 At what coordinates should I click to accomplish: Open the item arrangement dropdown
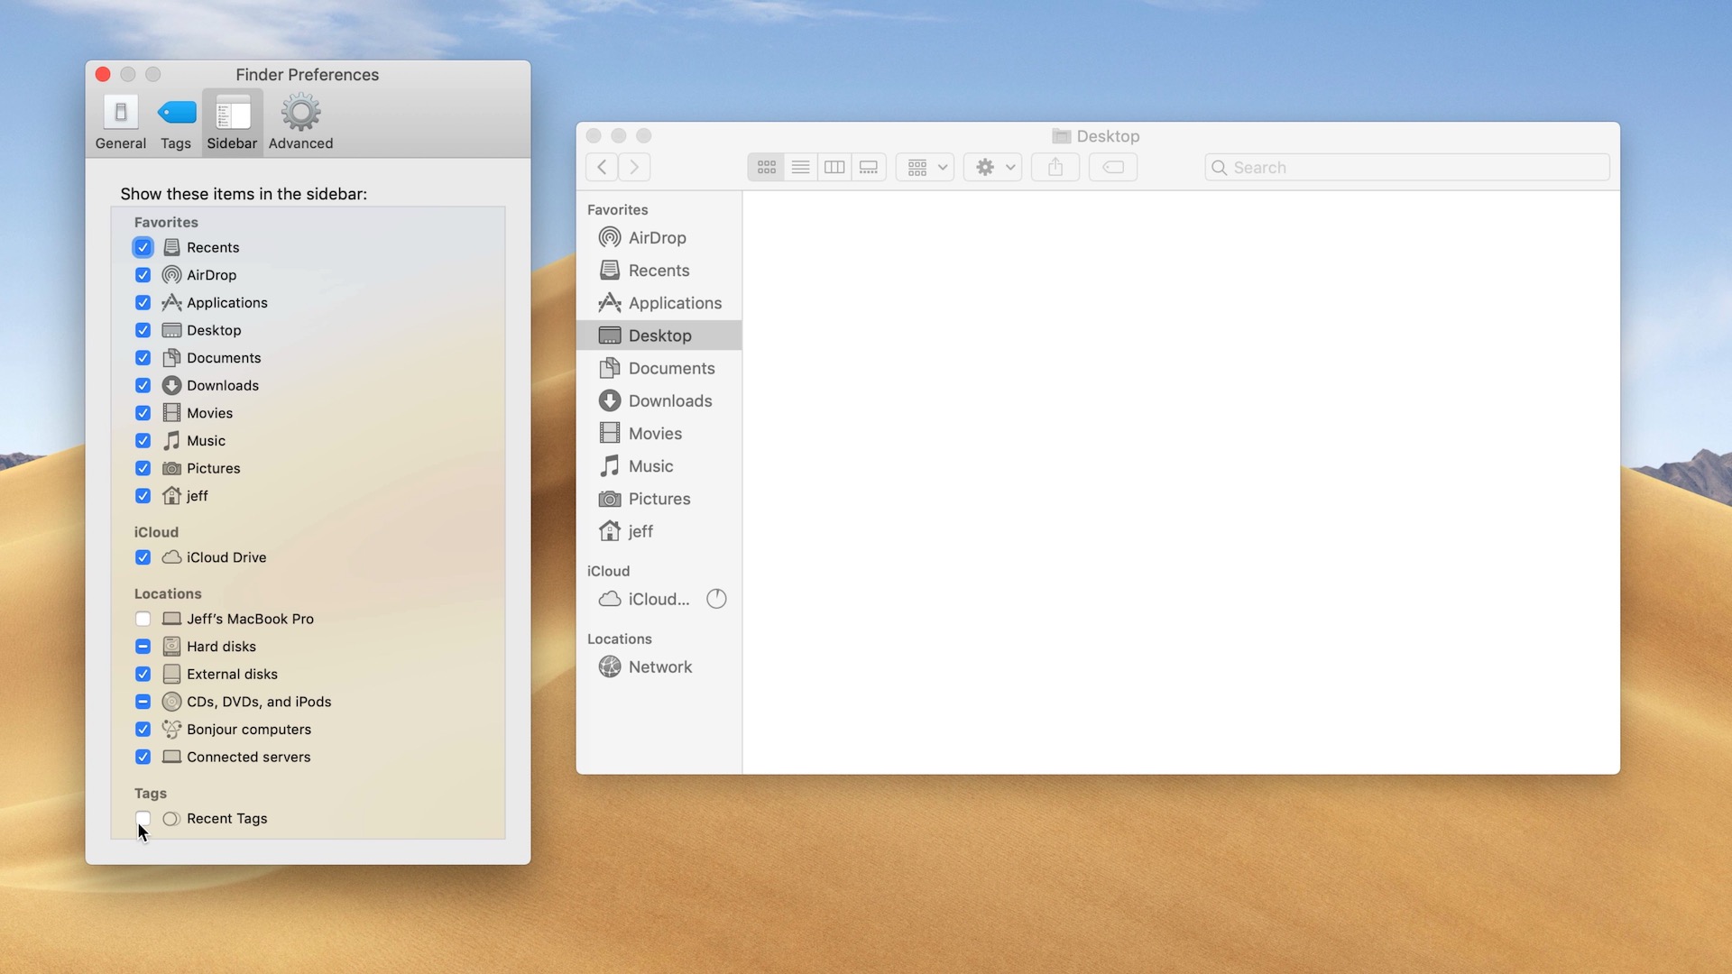pyautogui.click(x=924, y=166)
